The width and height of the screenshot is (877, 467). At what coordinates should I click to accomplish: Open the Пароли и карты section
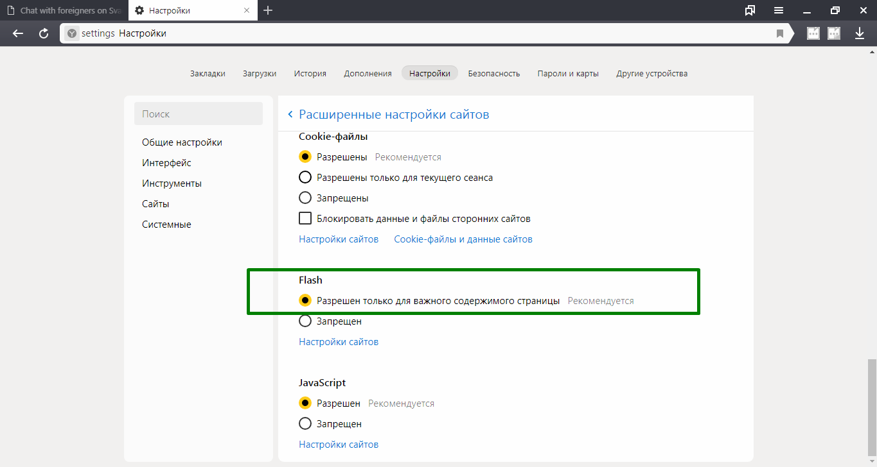(x=568, y=73)
